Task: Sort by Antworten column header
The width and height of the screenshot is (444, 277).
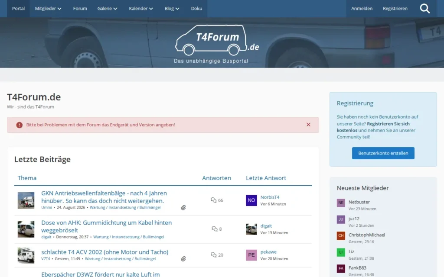Action: [217, 178]
